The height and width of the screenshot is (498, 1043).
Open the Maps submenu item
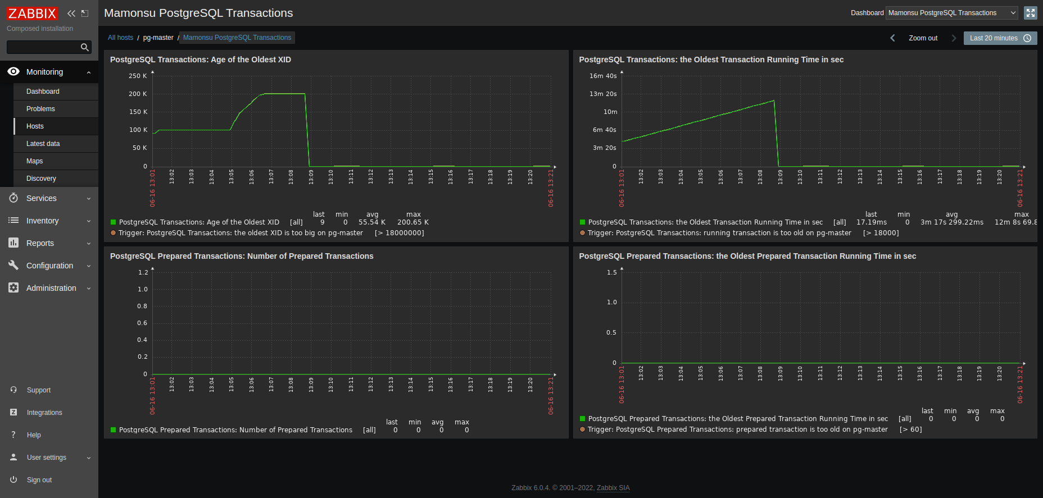(x=56, y=161)
